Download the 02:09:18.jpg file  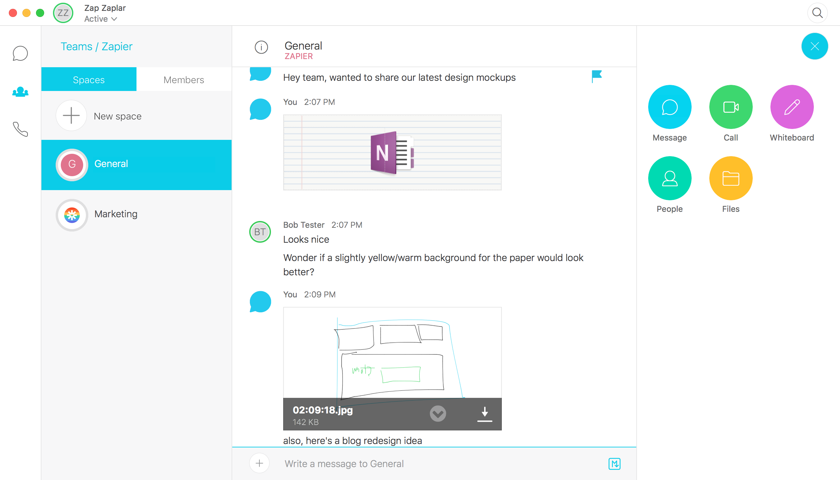click(484, 414)
